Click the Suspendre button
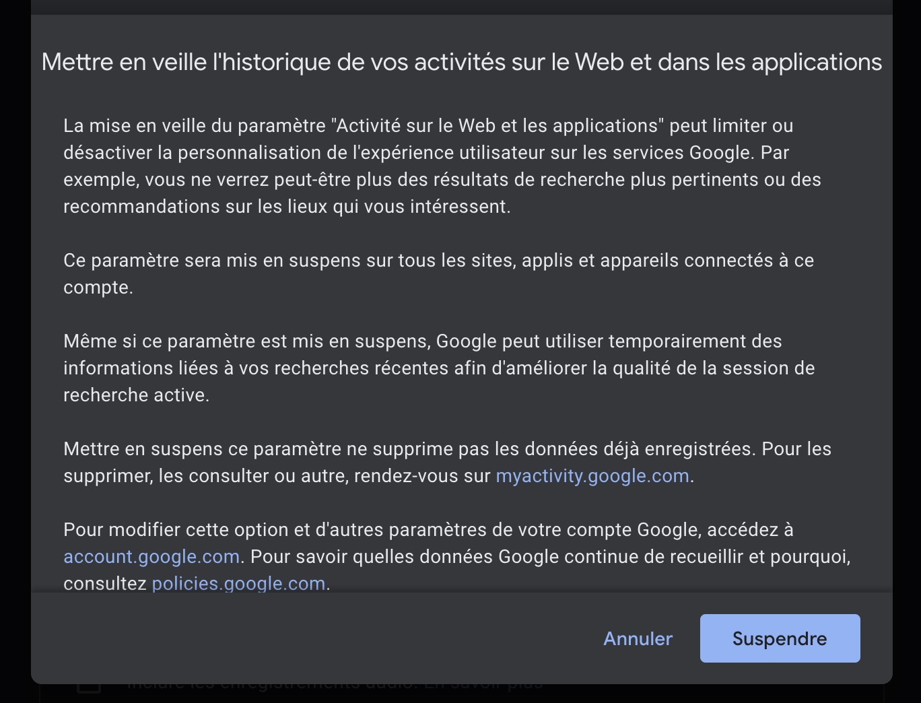Screen dimensions: 921x703 click(780, 638)
